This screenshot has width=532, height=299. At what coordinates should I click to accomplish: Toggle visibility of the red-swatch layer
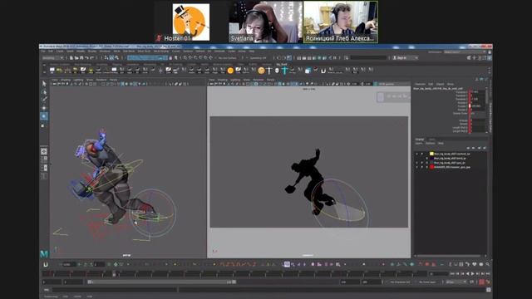point(417,167)
